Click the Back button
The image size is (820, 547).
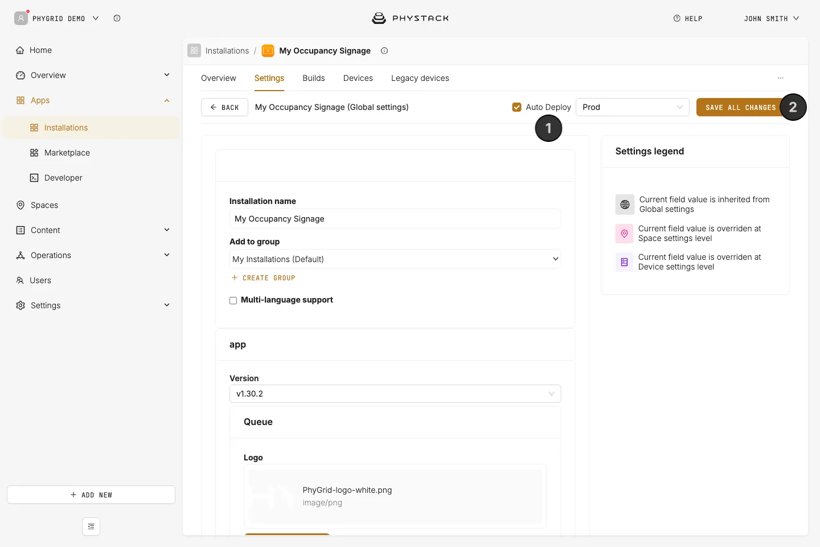[x=224, y=107]
